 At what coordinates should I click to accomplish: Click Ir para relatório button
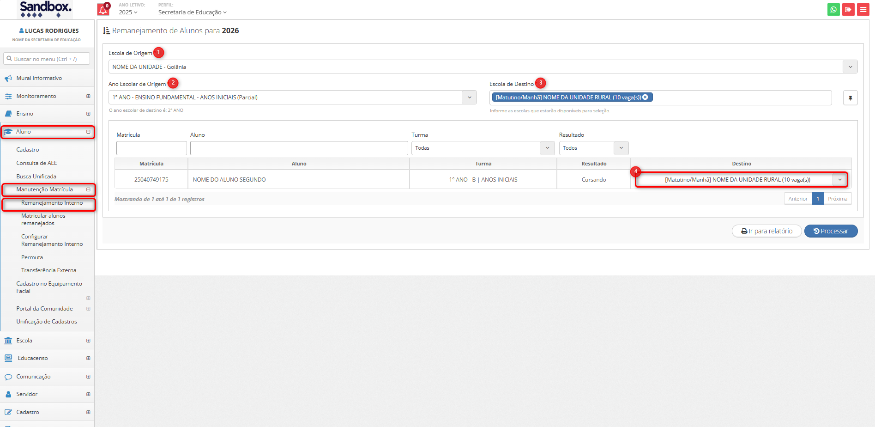coord(766,231)
